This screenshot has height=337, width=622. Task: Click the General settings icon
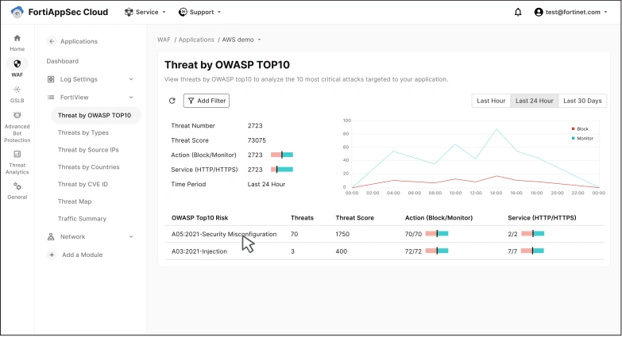[17, 186]
